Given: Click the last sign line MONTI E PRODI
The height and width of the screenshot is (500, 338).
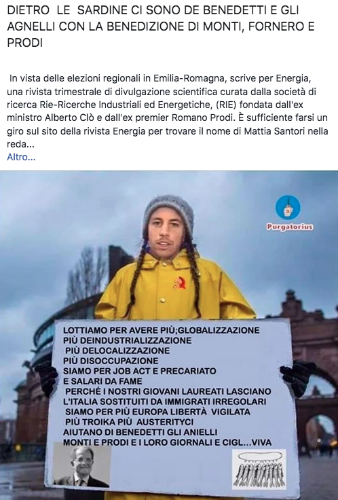Looking at the screenshot, I should pyautogui.click(x=167, y=443).
